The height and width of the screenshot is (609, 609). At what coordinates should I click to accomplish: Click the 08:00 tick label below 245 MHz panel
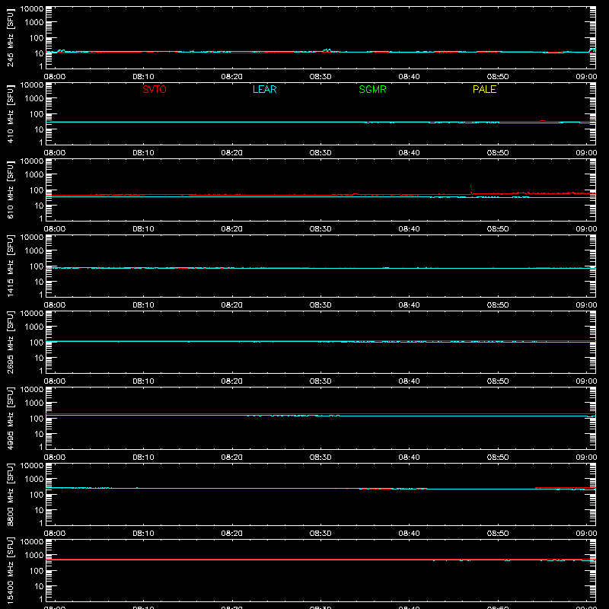pyautogui.click(x=55, y=77)
